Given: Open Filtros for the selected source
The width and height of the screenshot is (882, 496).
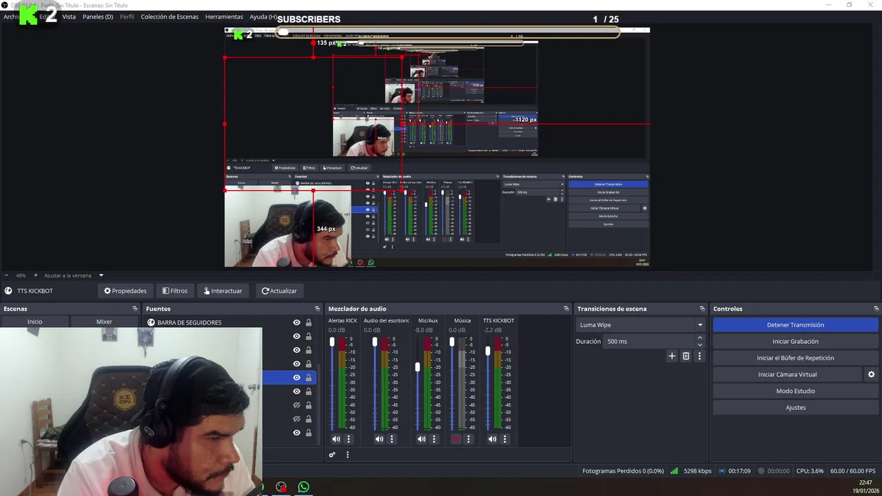Looking at the screenshot, I should (174, 291).
